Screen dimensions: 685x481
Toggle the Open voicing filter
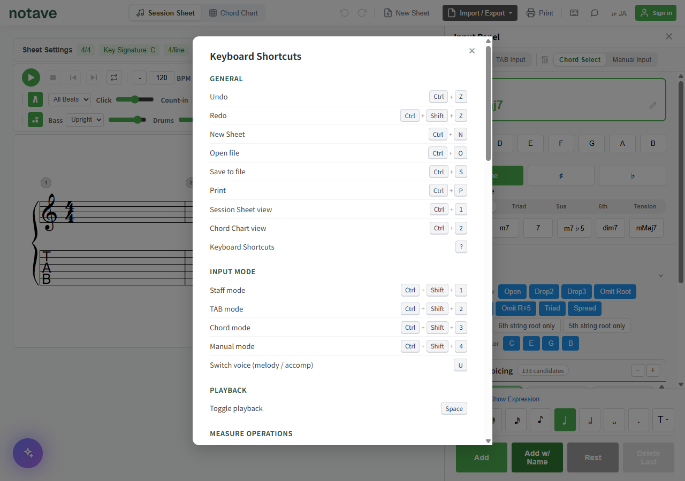click(x=512, y=292)
